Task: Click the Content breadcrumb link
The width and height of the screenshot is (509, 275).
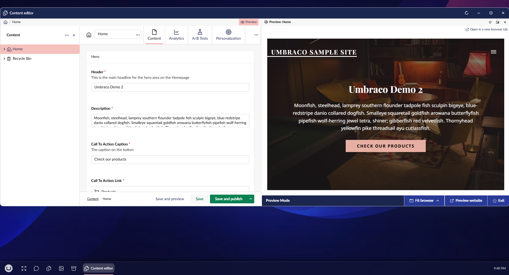Action: (x=93, y=199)
